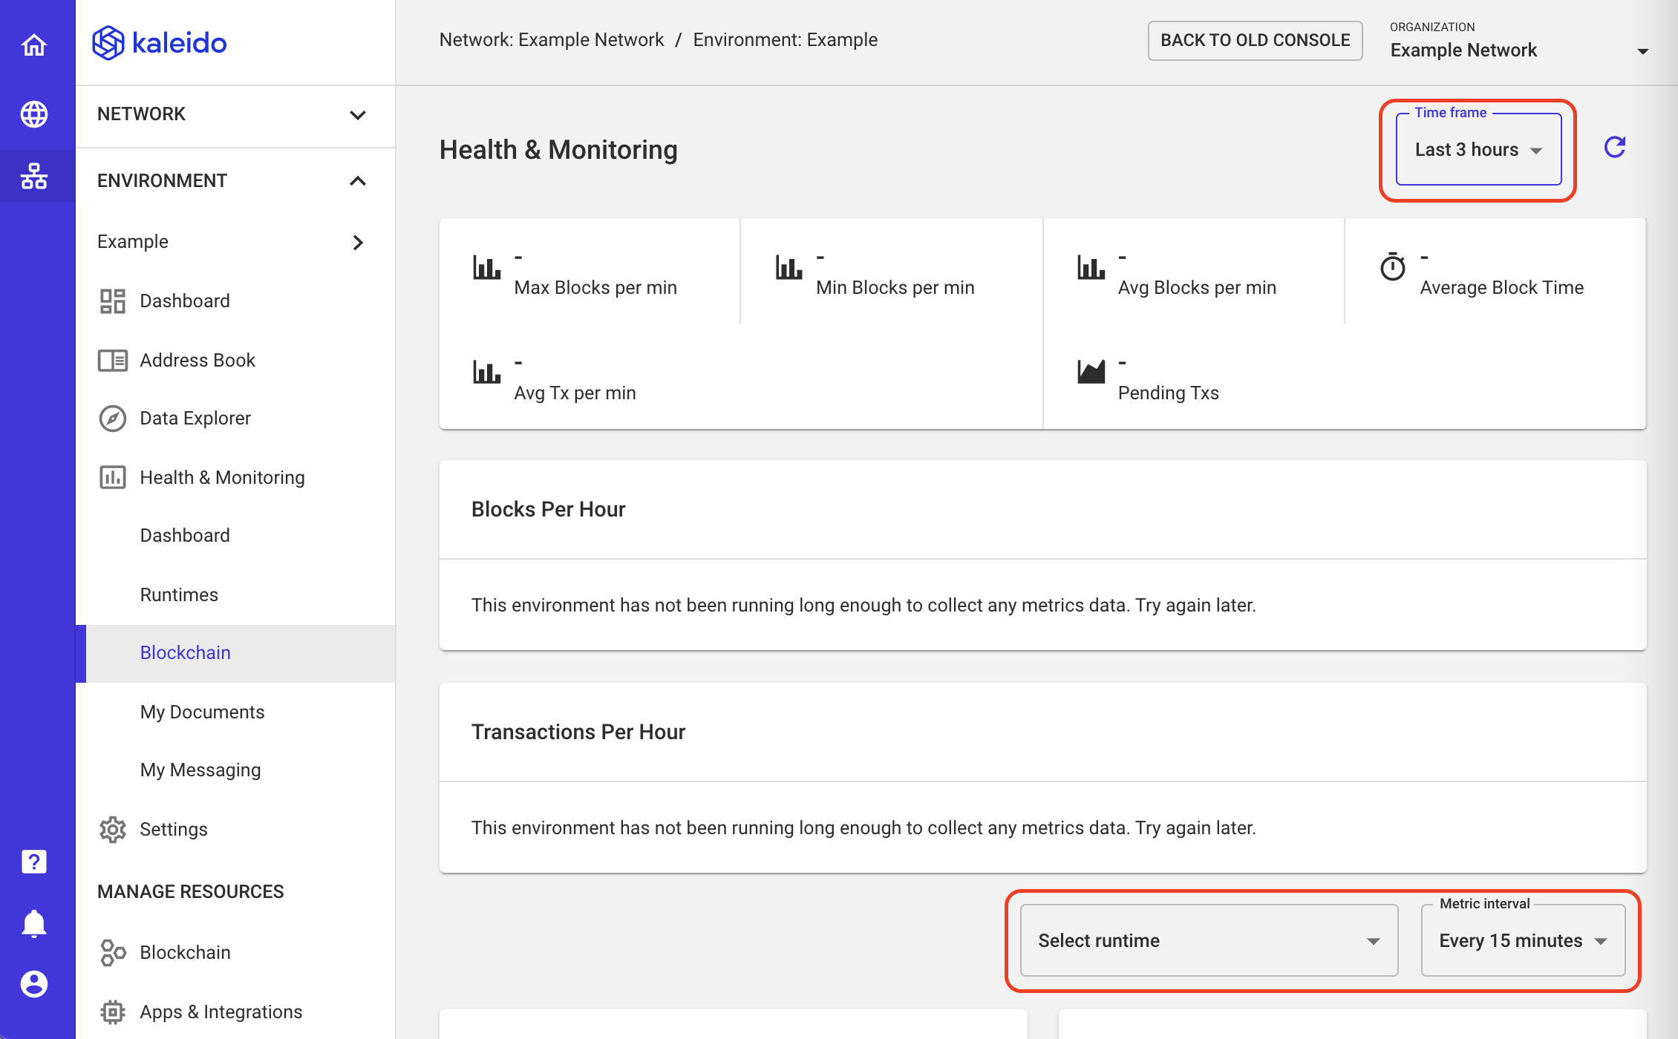Open the Select runtime dropdown
This screenshot has height=1039, width=1678.
click(x=1207, y=941)
